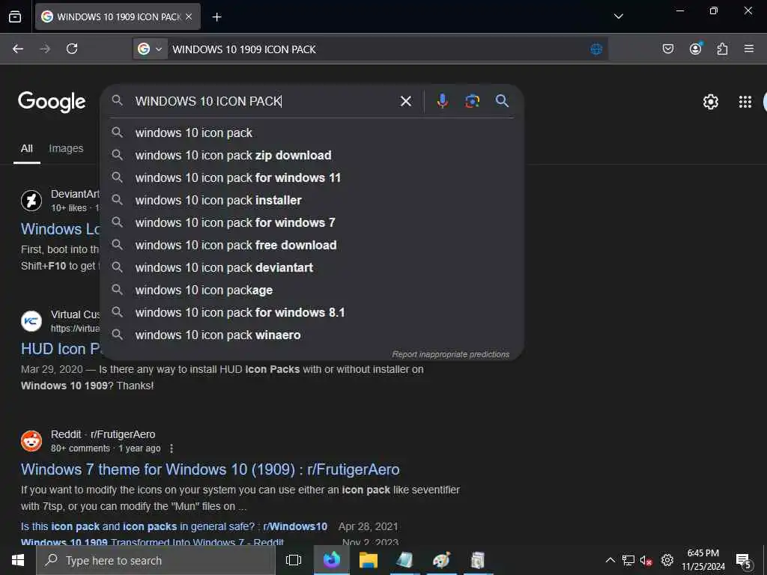Open the browser icon on the taskbar
Viewport: 767px width, 575px height.
332,560
